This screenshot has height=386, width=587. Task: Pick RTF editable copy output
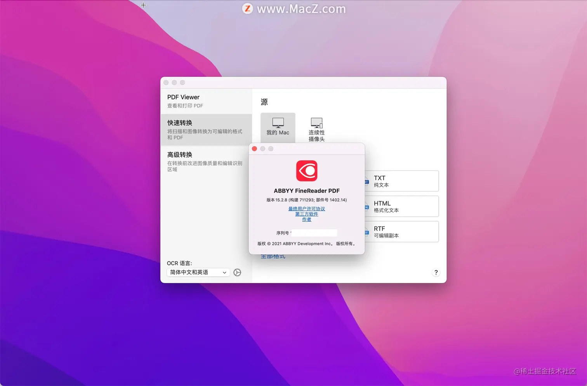pyautogui.click(x=401, y=232)
